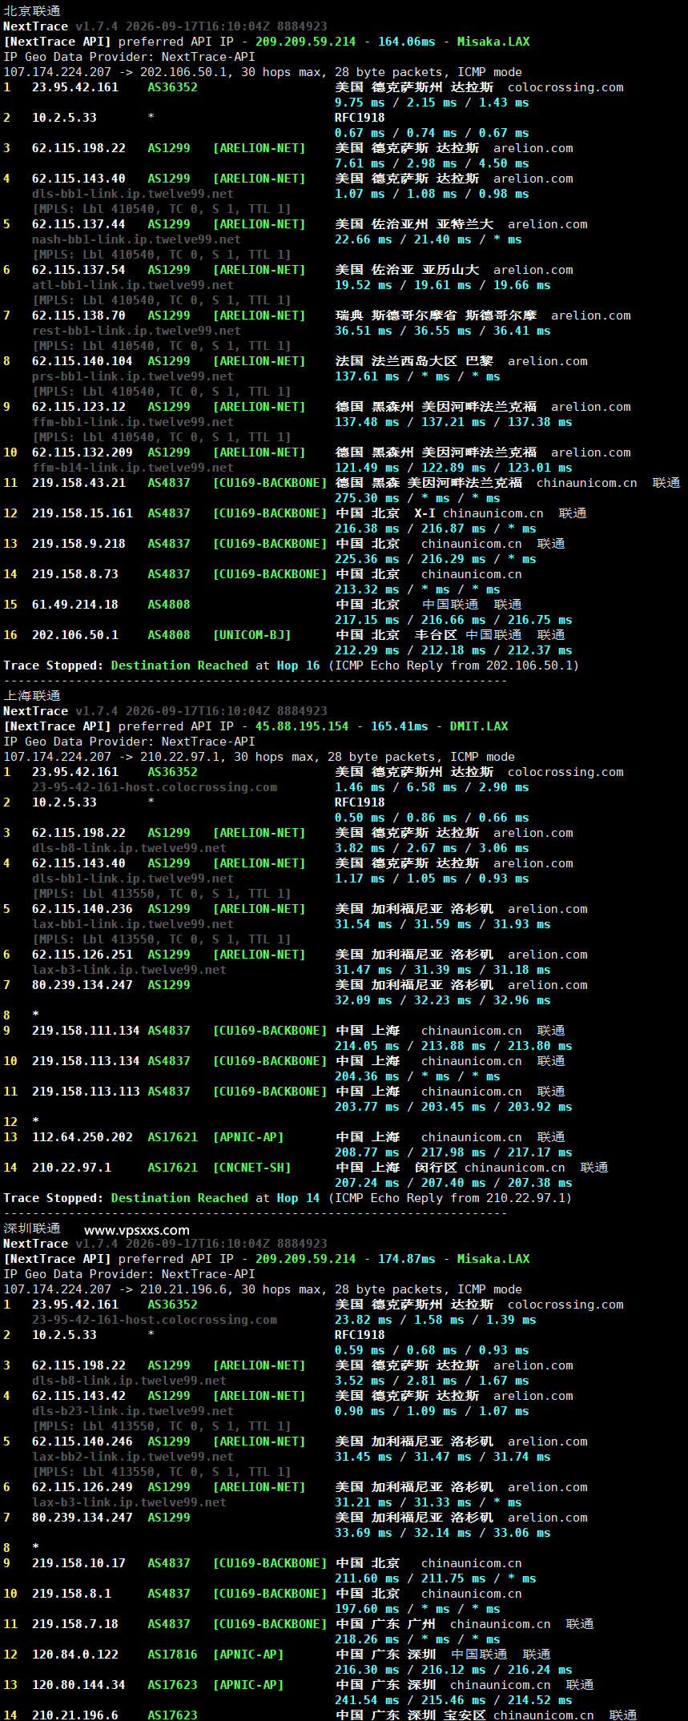Select location 法国 法兰西岛大区 巴黎

click(x=414, y=361)
